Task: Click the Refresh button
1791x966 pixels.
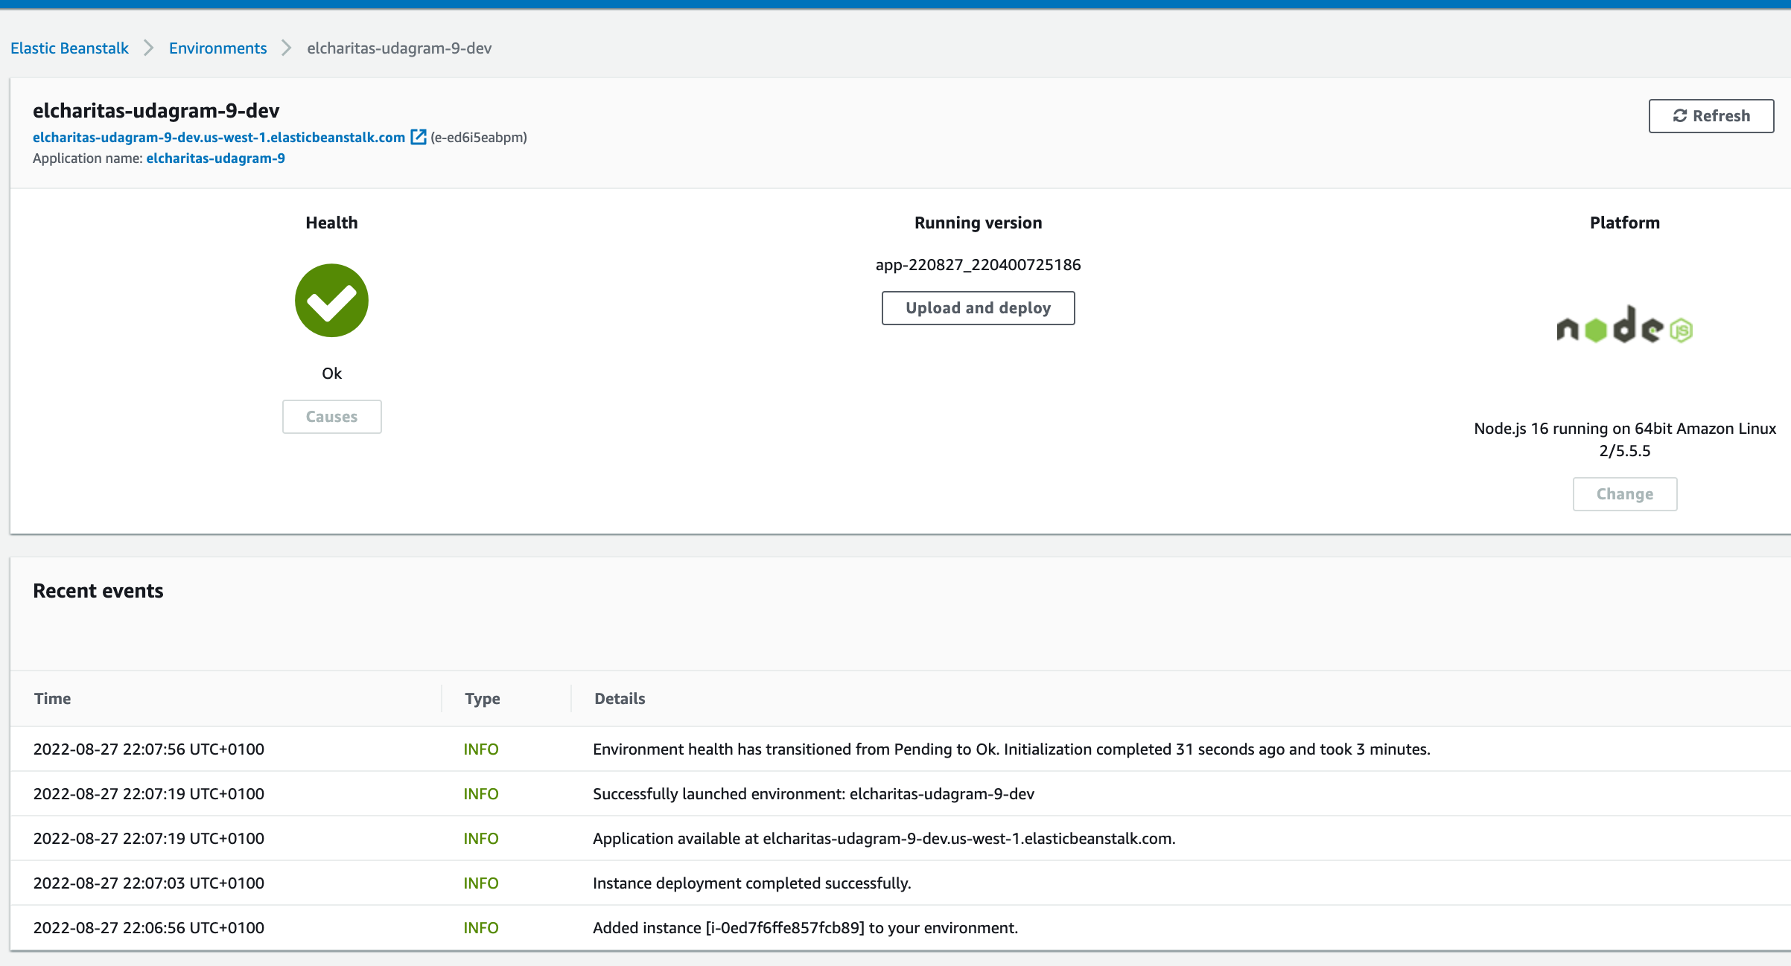Action: 1711,116
